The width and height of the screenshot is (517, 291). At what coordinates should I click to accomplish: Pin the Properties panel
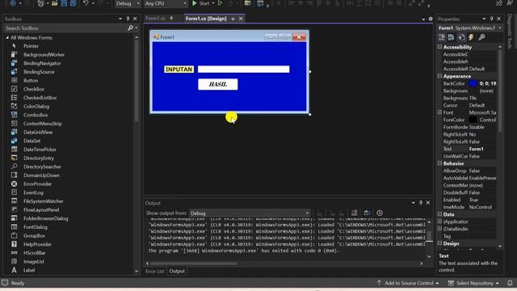pyautogui.click(x=492, y=19)
